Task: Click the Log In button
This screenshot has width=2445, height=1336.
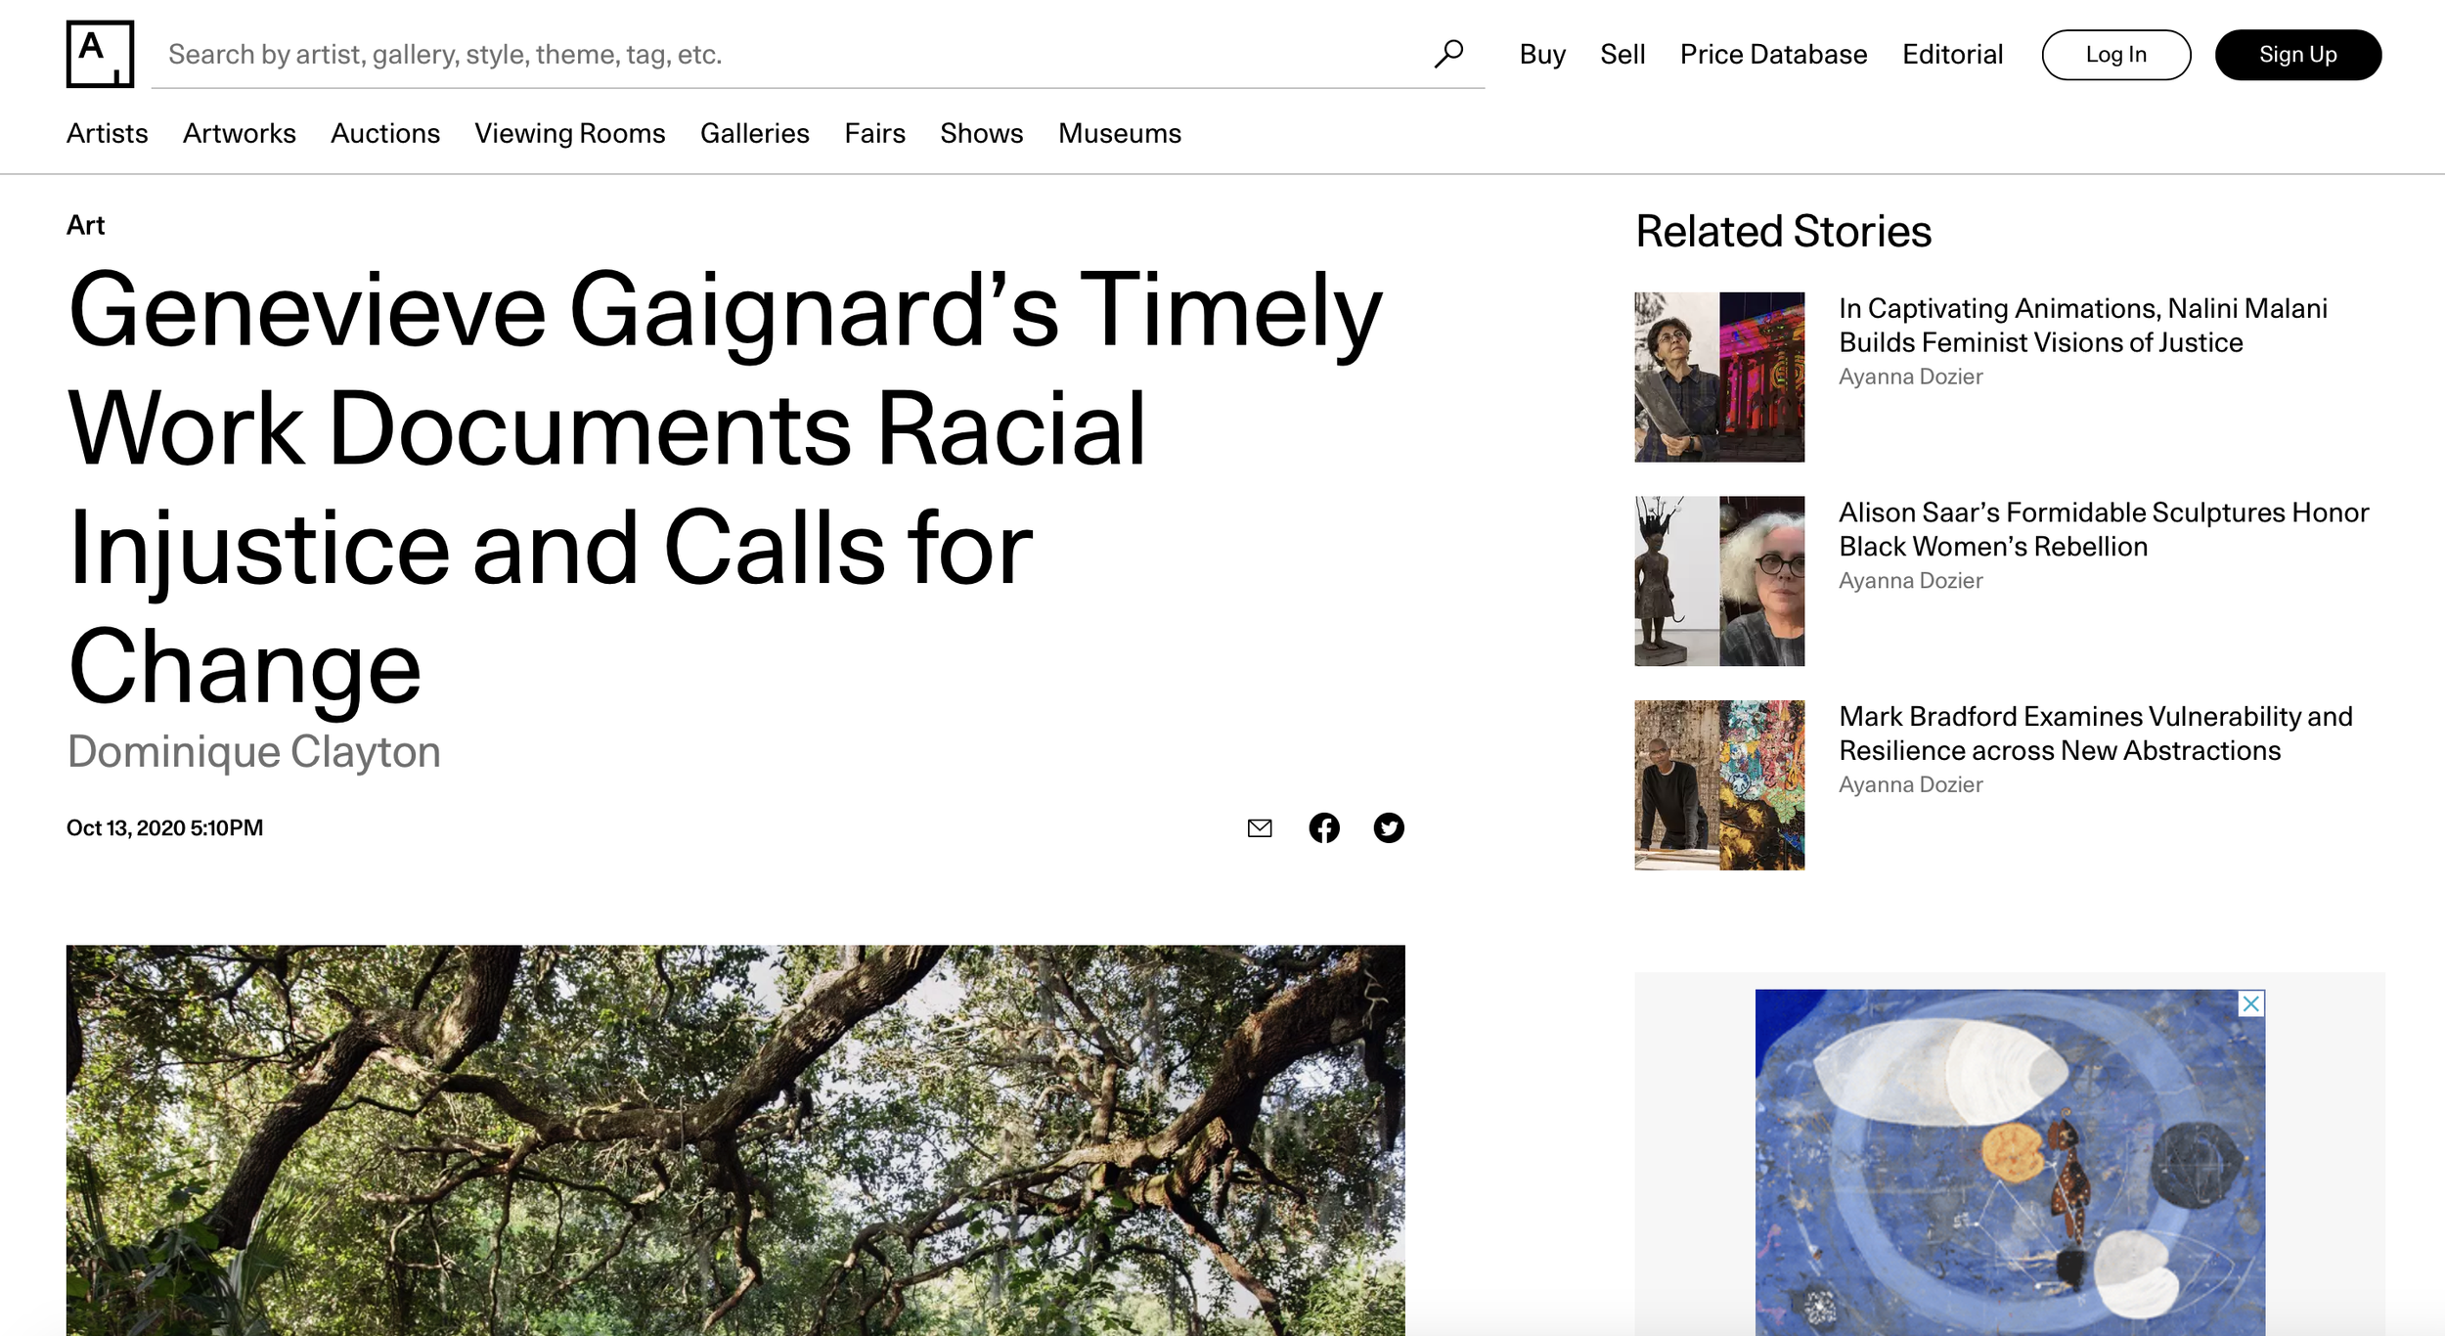Action: (x=2116, y=55)
